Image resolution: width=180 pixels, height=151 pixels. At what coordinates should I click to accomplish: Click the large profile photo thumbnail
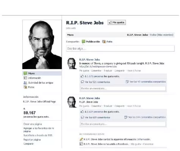pyautogui.click(x=42, y=45)
